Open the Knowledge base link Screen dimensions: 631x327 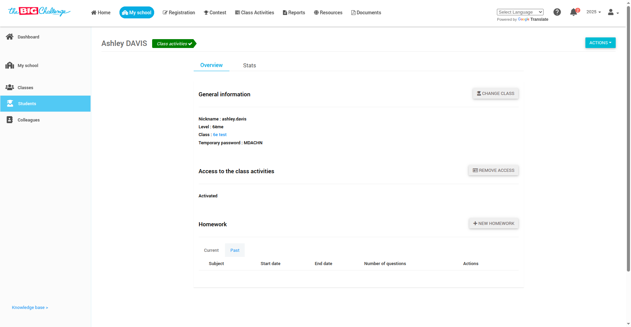tap(30, 308)
